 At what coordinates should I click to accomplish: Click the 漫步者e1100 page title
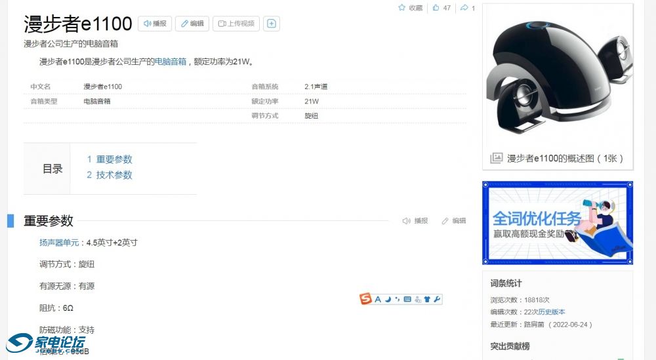tap(78, 24)
